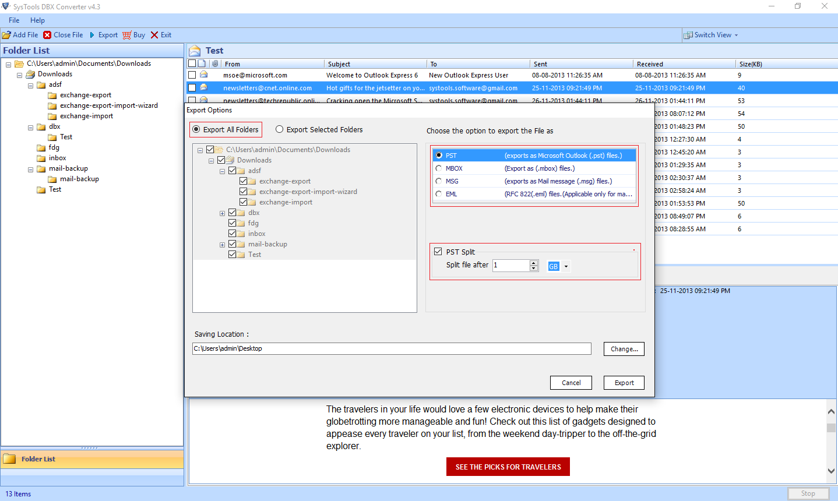Click the Saving Location path field
Image resolution: width=838 pixels, height=501 pixels.
[x=392, y=348]
